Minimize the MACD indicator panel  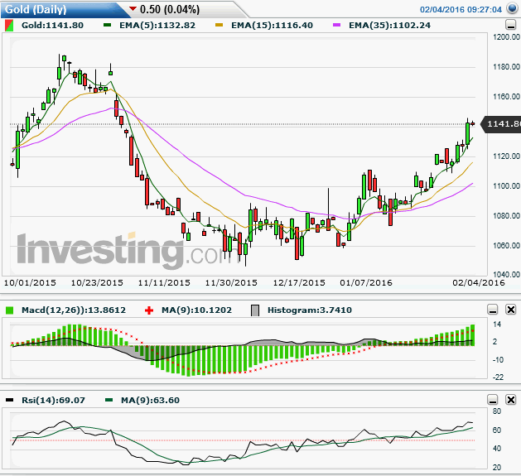point(493,310)
